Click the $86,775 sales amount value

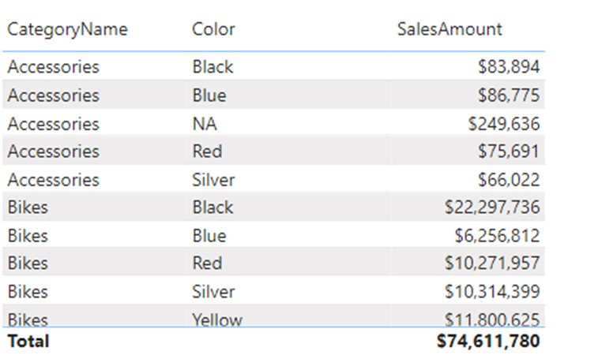point(509,95)
